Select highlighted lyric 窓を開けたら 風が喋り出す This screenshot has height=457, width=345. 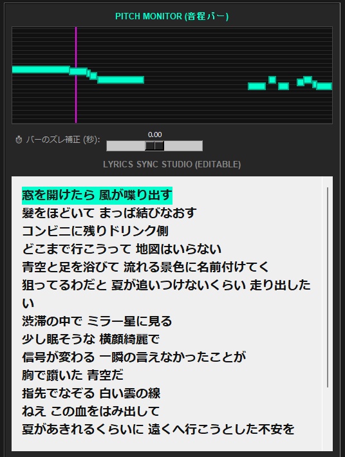[97, 195]
